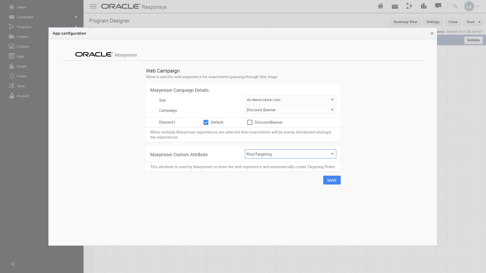
Task: Uncheck the Default experience checkbox
Action: tap(206, 122)
